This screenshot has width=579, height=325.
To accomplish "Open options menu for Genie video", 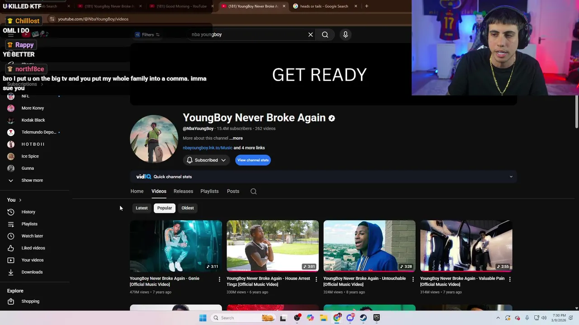I will [x=219, y=279].
